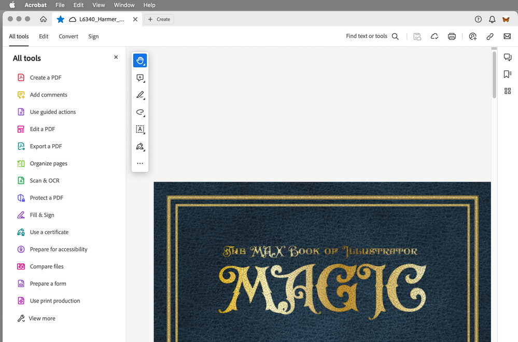The image size is (518, 342).
Task: Open the Window menu in menu bar
Action: [124, 5]
